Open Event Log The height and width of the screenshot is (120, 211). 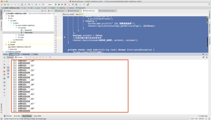203,116
